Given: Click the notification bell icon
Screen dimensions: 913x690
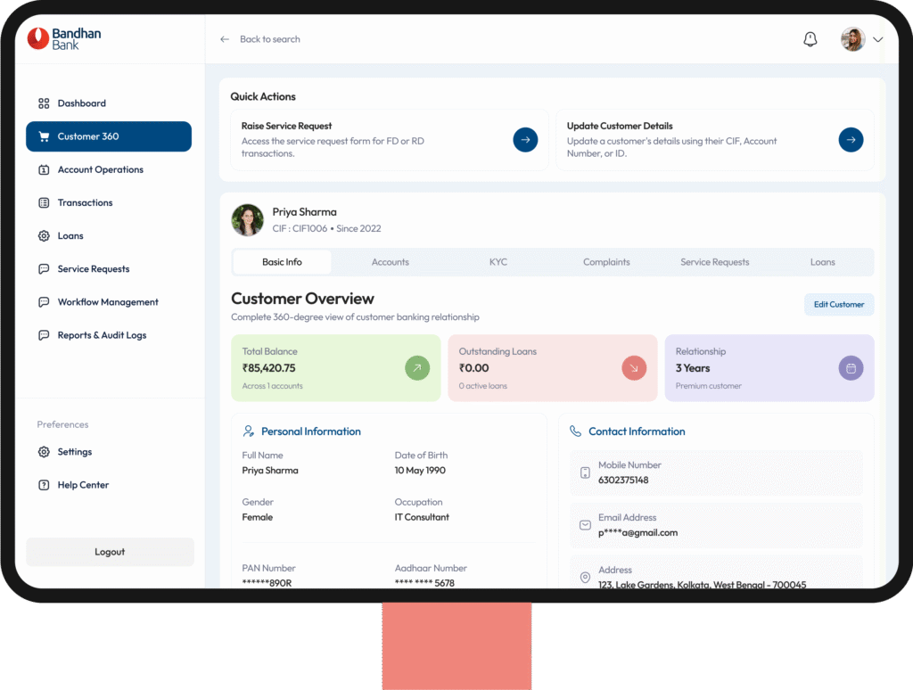Looking at the screenshot, I should (810, 39).
